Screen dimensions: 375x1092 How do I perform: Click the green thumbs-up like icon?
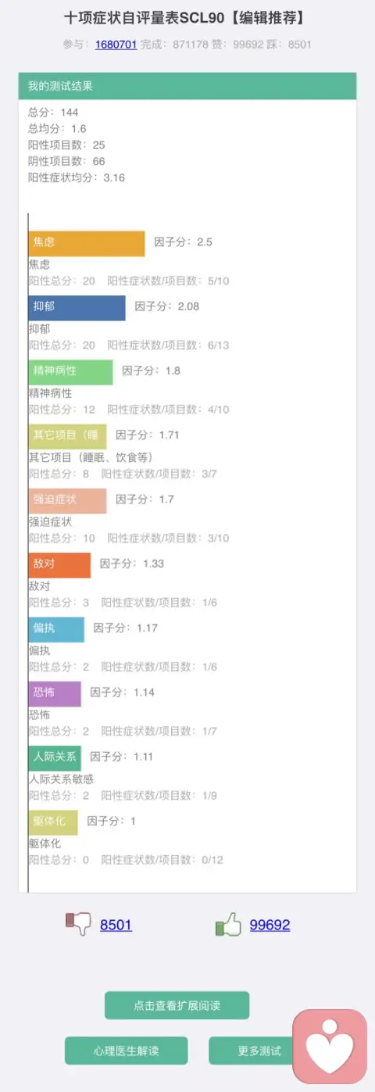click(228, 924)
